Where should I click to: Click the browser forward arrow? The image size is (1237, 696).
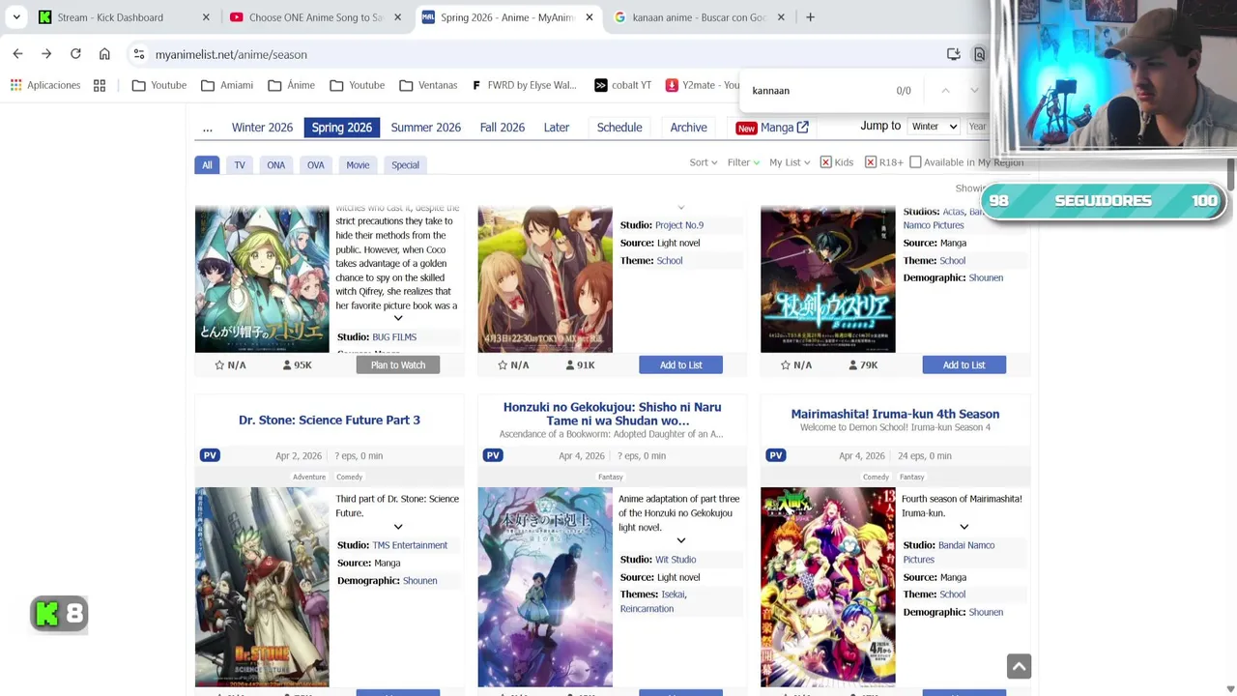coord(46,54)
